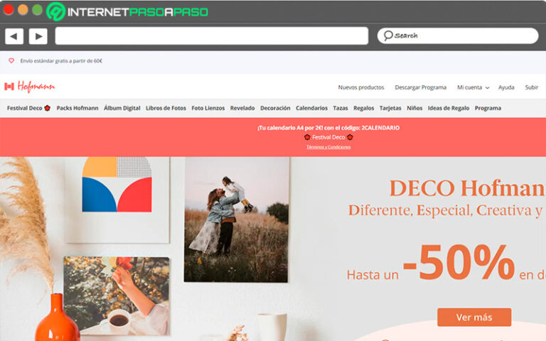Open Libros de Fotos menu item
The width and height of the screenshot is (546, 341).
pyautogui.click(x=166, y=108)
